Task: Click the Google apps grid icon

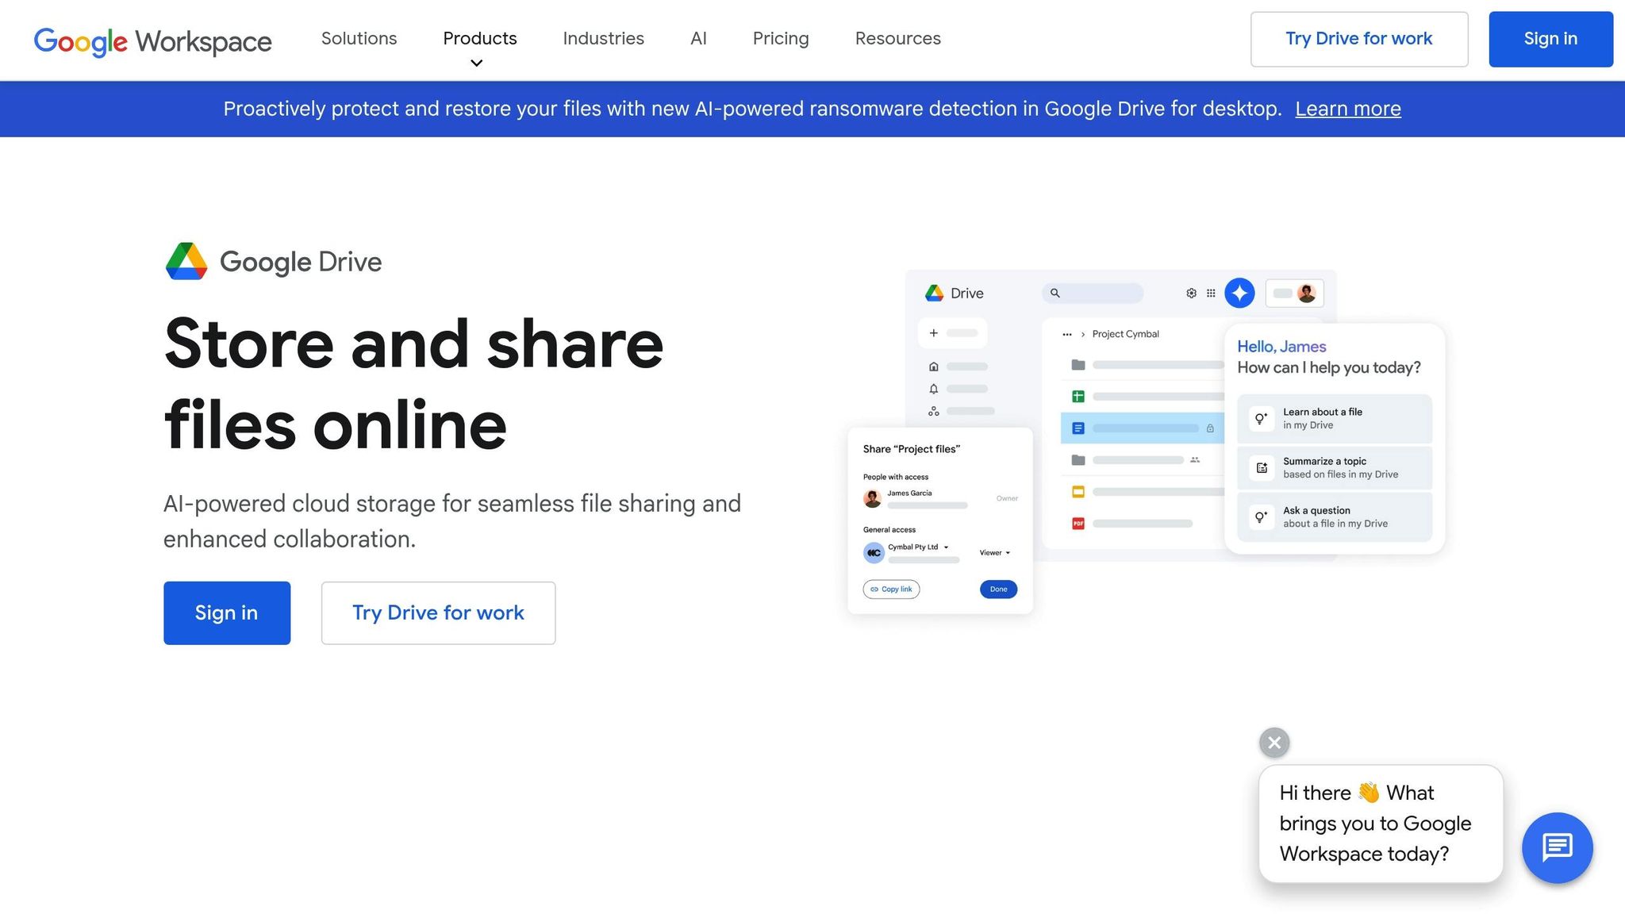Action: tap(1210, 293)
